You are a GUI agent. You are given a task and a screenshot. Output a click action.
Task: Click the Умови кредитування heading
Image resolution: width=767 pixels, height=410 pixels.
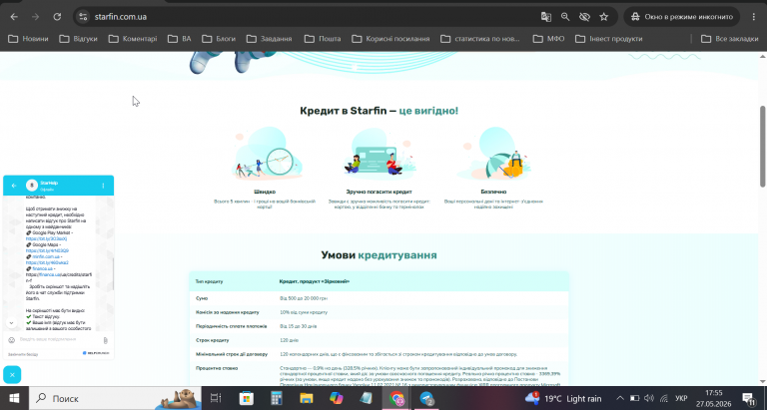[379, 255]
